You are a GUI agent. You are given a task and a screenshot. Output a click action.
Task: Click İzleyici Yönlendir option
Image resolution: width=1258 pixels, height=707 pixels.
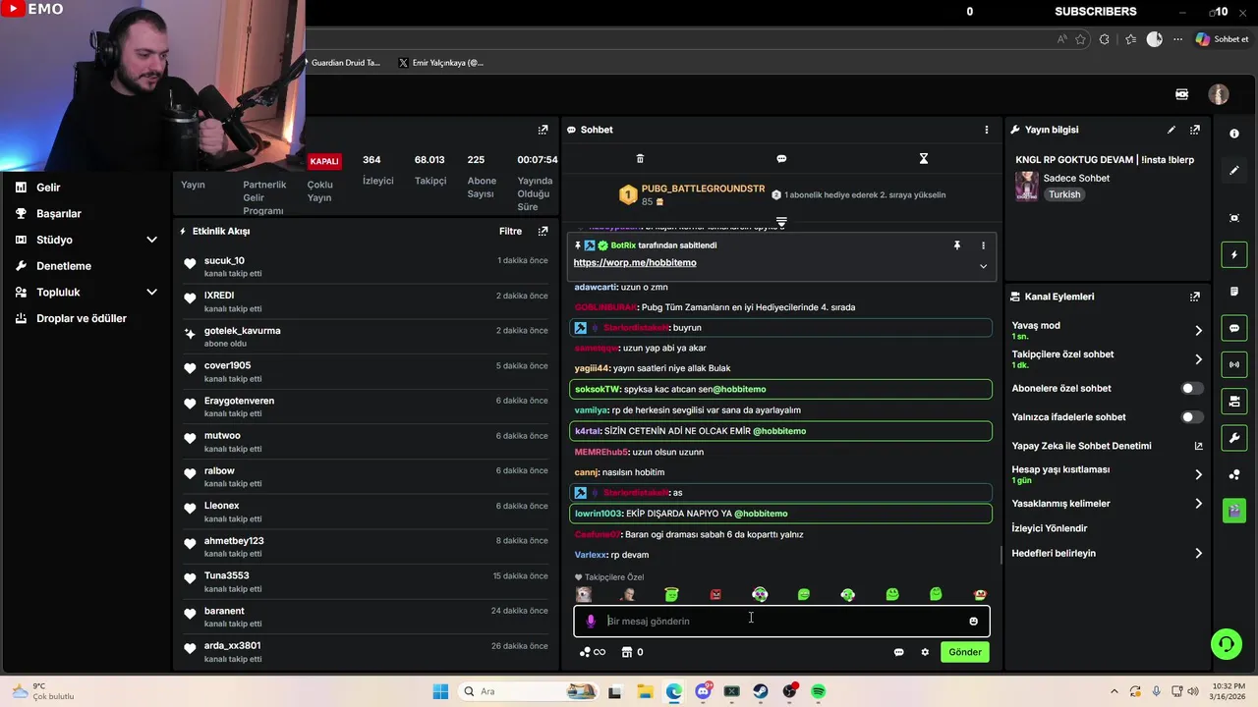(1050, 528)
